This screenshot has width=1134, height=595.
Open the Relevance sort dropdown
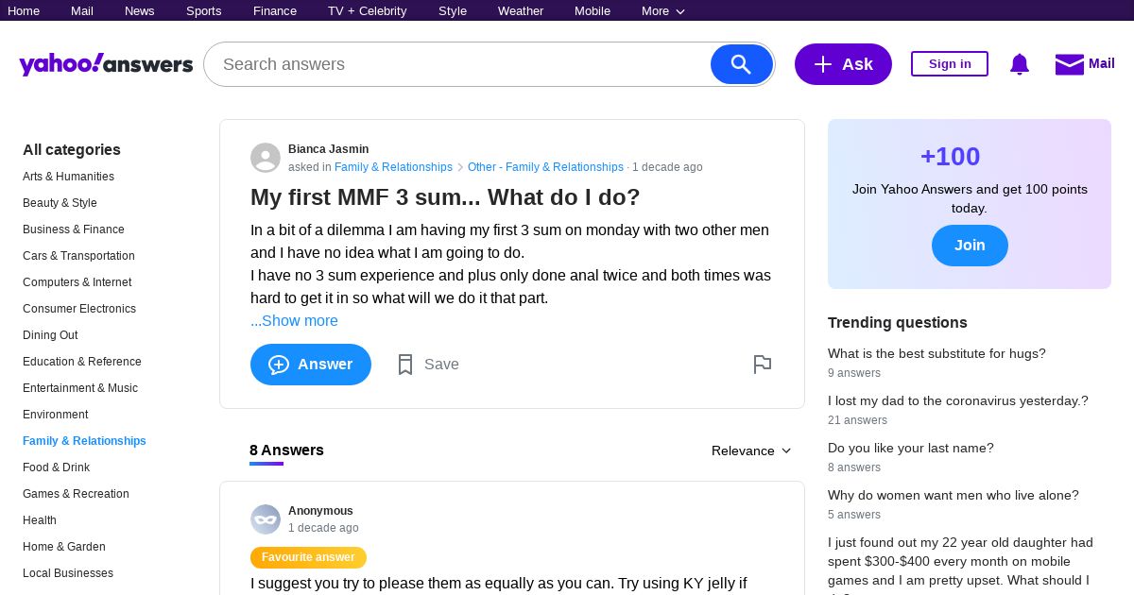(x=751, y=450)
